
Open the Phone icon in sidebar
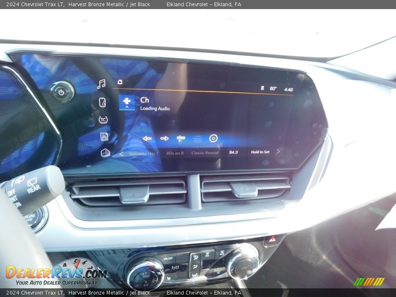click(102, 102)
